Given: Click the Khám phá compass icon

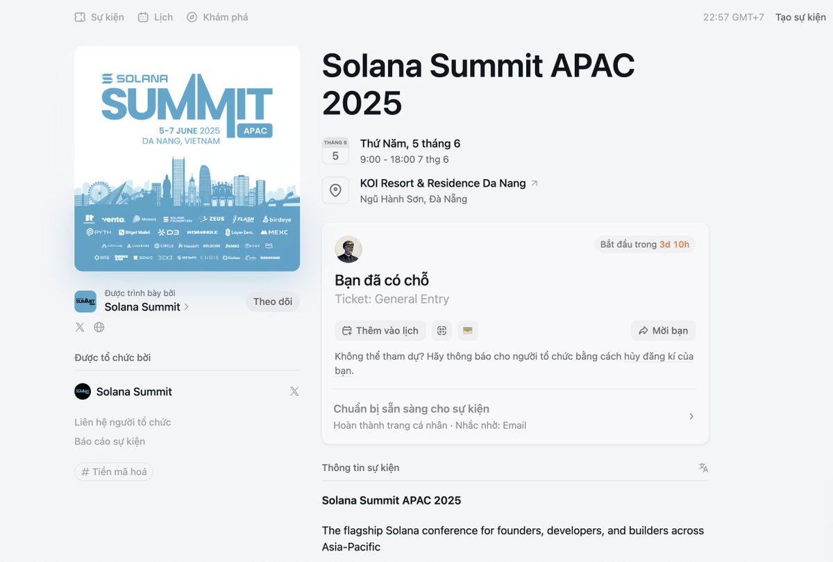Looking at the screenshot, I should 192,17.
